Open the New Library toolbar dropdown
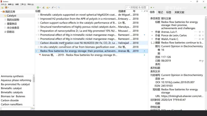Image resolution: width=207 pixels, height=116 pixels. [x=7, y=8]
